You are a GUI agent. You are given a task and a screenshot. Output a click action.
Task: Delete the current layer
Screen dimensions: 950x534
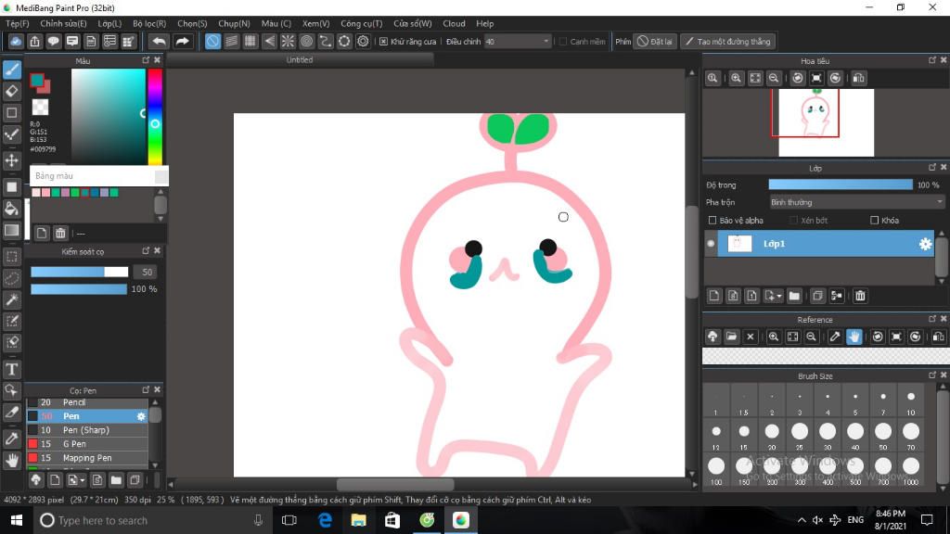point(860,296)
